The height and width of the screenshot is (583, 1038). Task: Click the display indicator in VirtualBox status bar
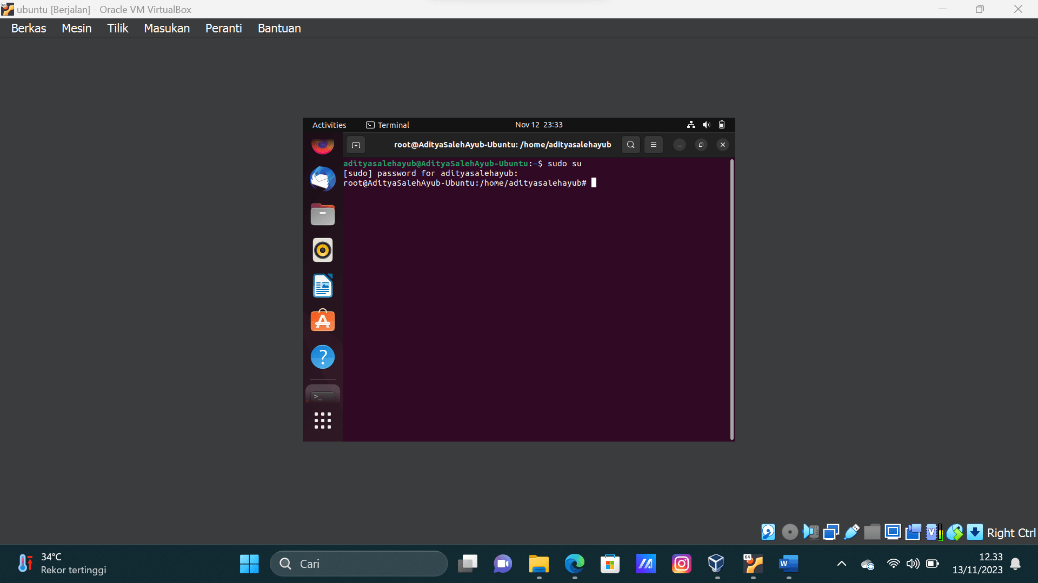tap(893, 532)
